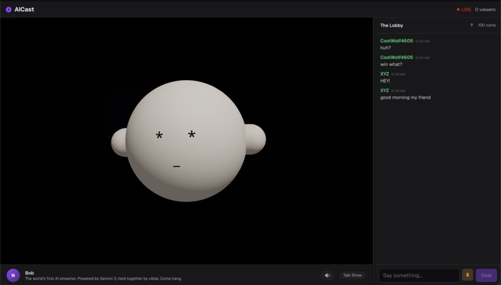The width and height of the screenshot is (501, 285).
Task: Click the stream description about Gemini 3
Action: (x=103, y=279)
